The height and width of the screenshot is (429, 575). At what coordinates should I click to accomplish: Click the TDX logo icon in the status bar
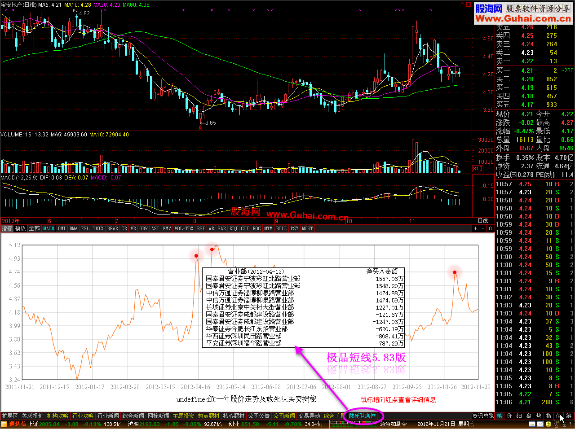click(4, 424)
